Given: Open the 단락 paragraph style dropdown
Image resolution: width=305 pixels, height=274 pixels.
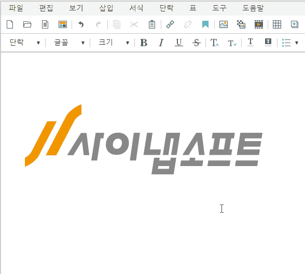Looking at the screenshot, I should click(x=24, y=43).
